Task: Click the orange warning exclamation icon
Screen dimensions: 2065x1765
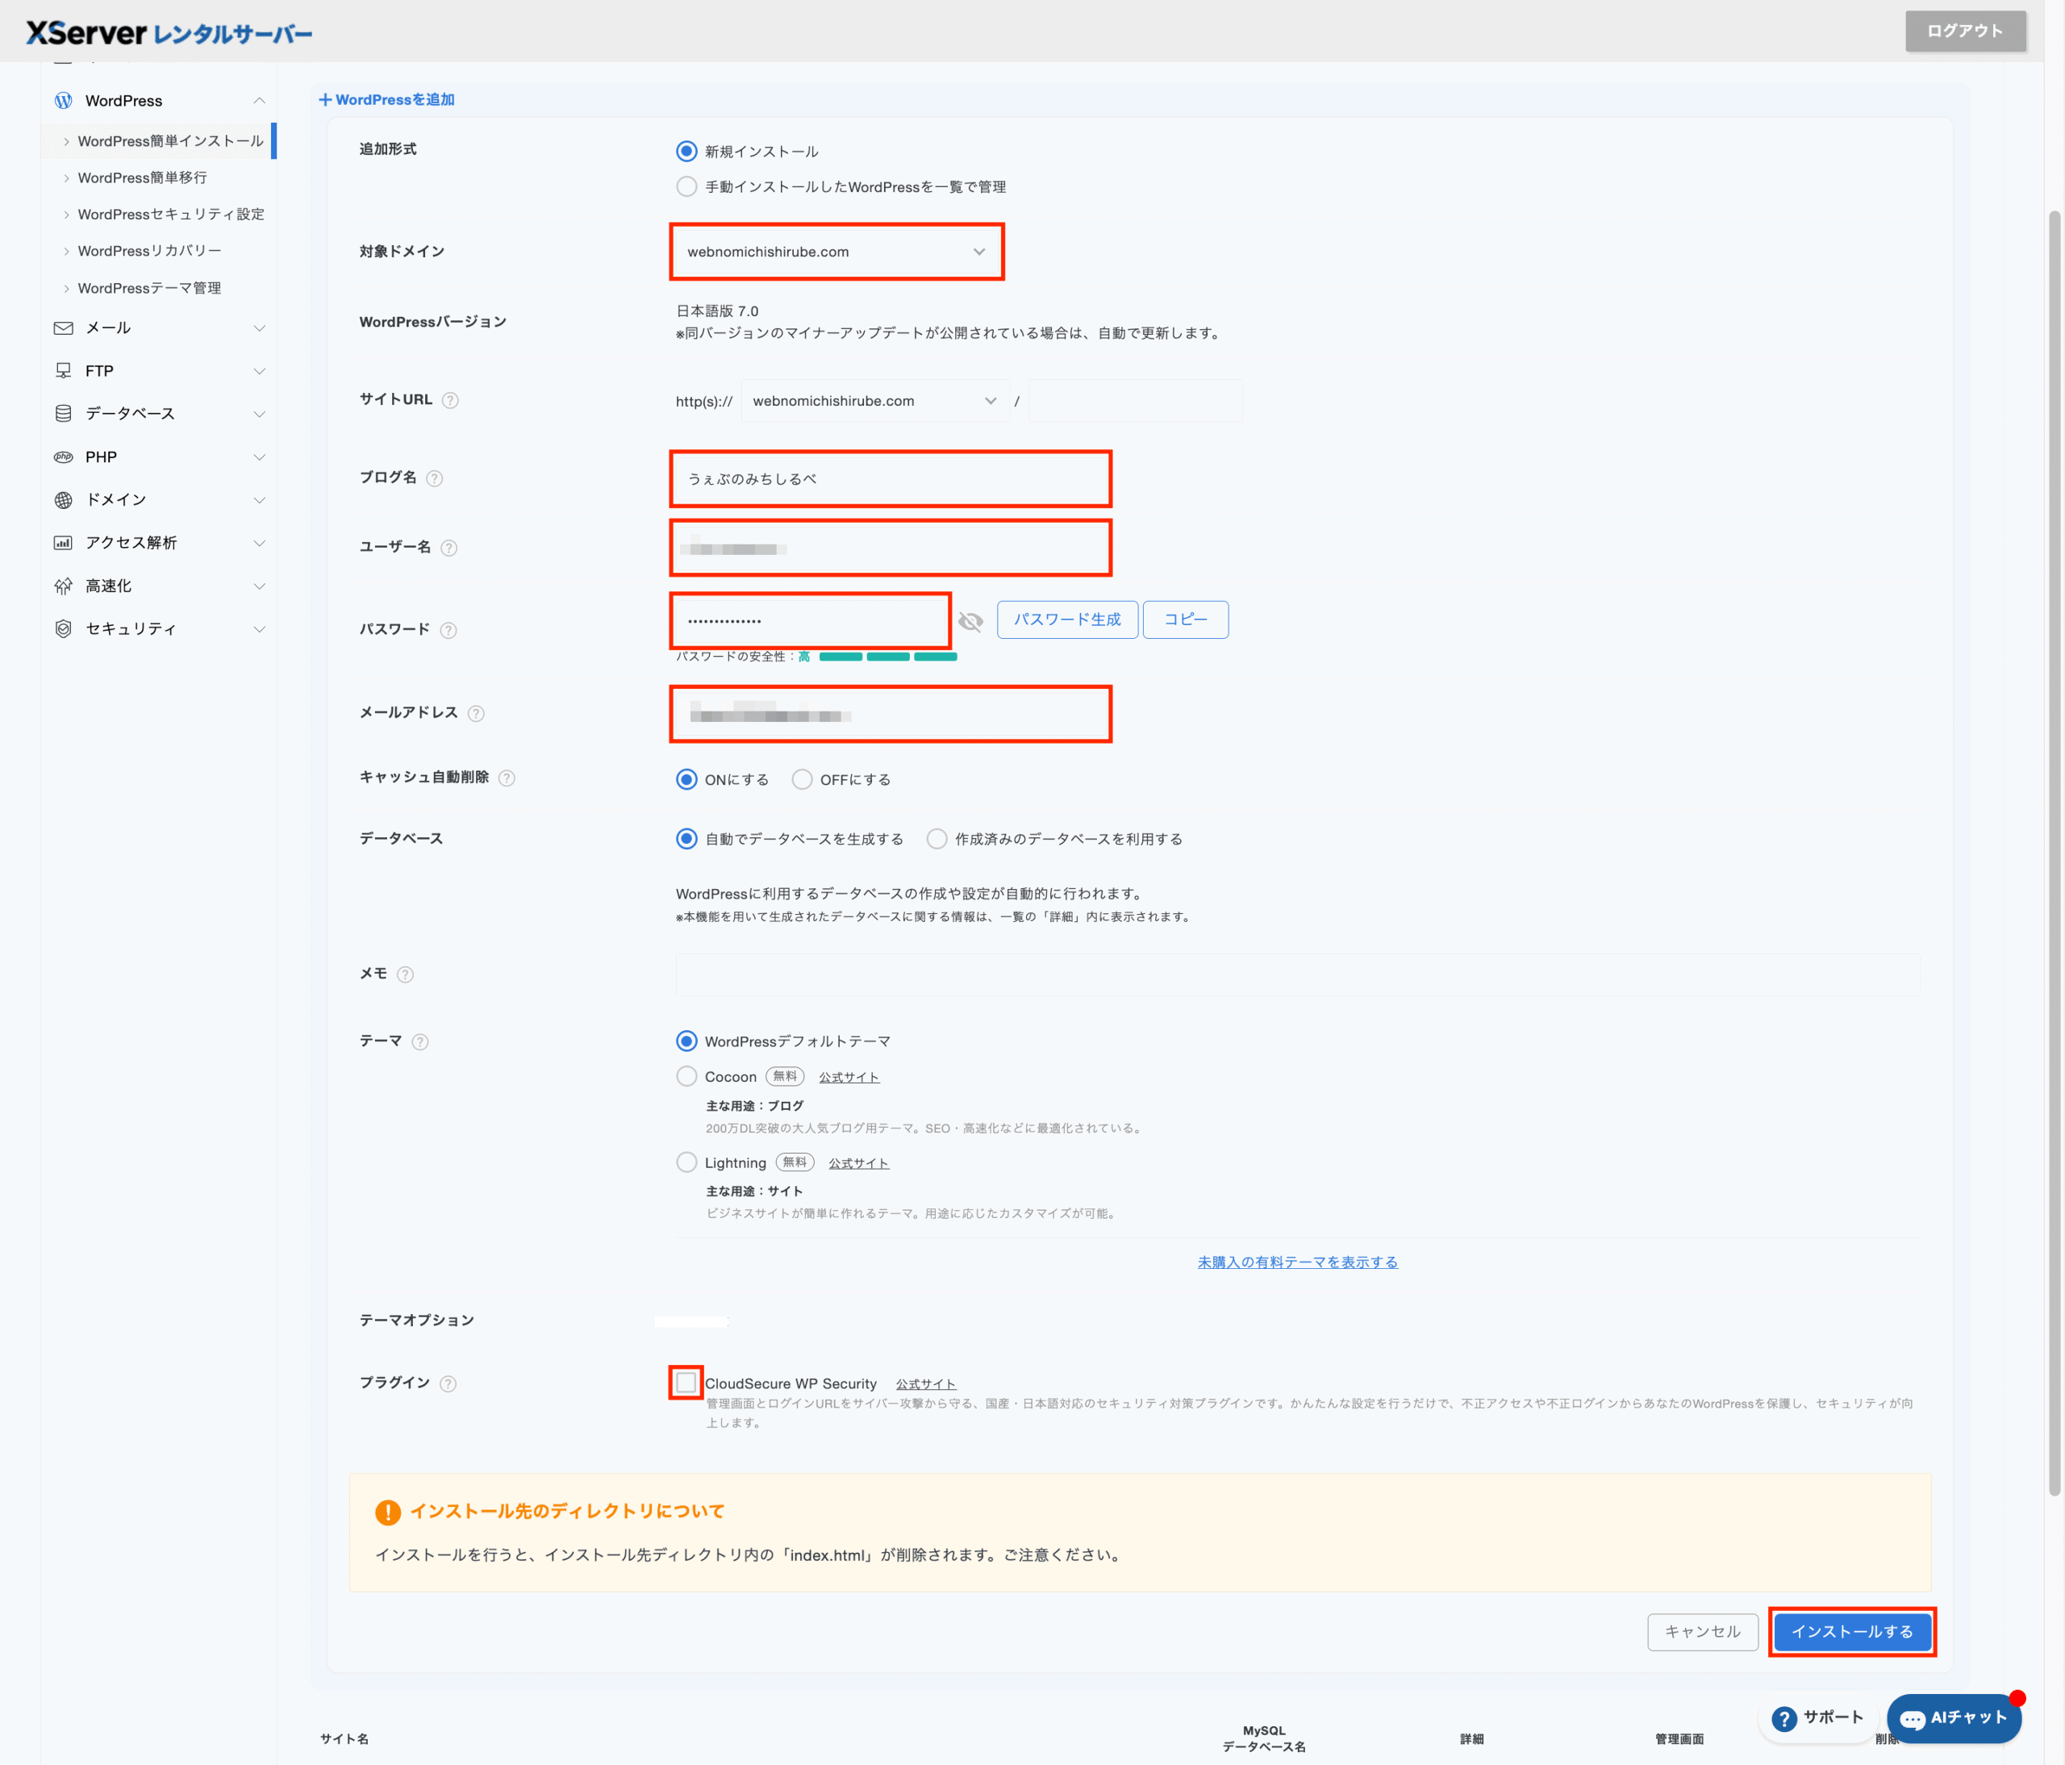Action: point(388,1512)
